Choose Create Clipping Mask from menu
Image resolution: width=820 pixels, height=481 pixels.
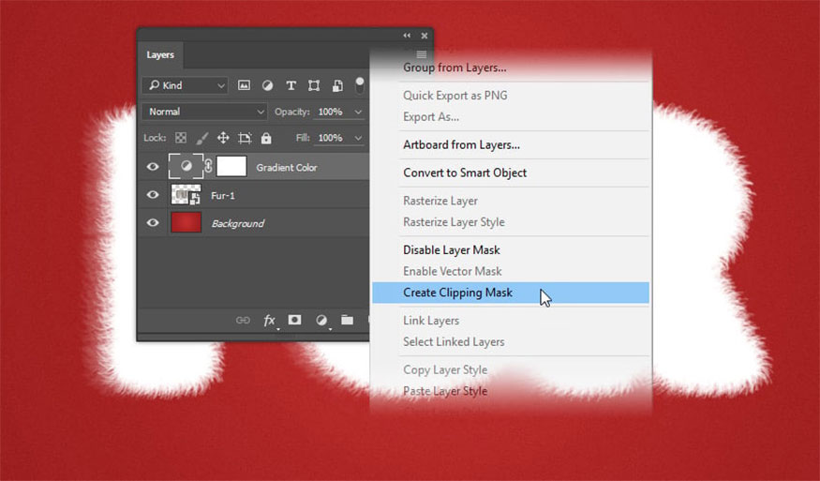457,293
